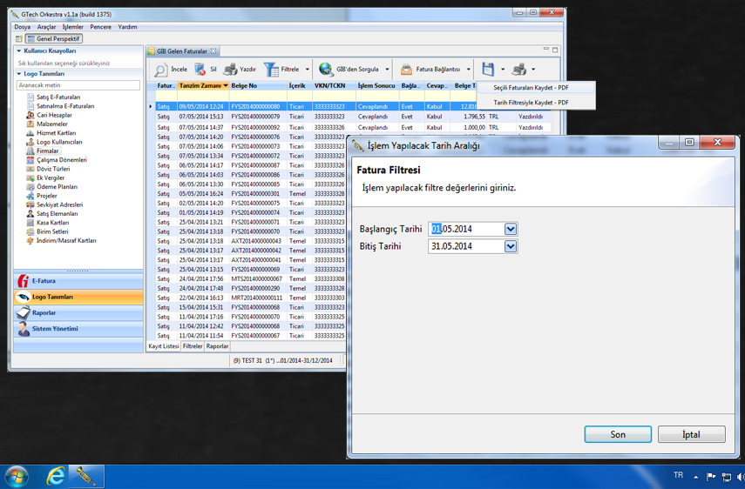Switch to the E-Fatura module
Screen dimensions: 745x489
click(x=78, y=281)
